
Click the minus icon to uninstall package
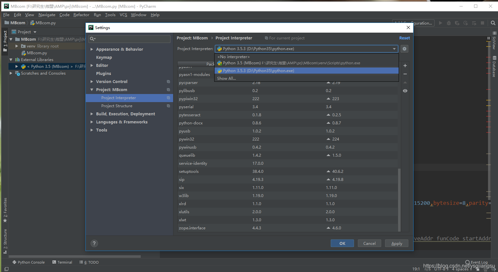(x=405, y=74)
